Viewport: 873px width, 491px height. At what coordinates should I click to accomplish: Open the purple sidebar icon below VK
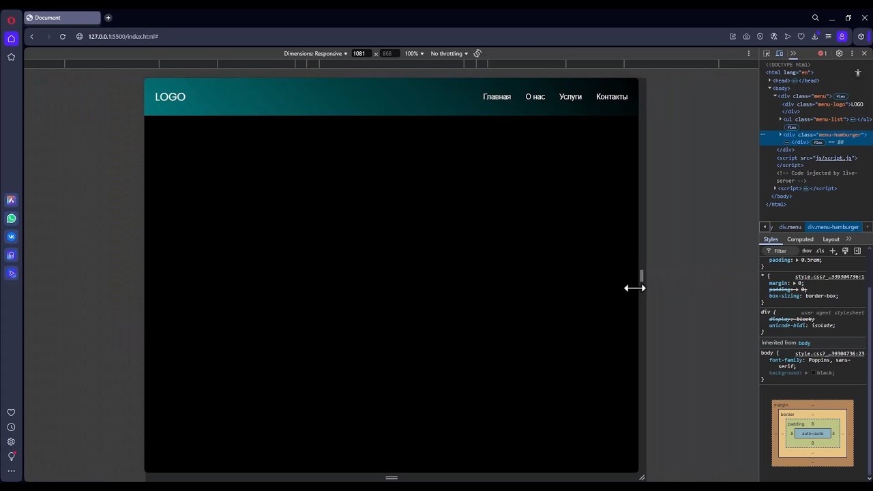click(11, 255)
